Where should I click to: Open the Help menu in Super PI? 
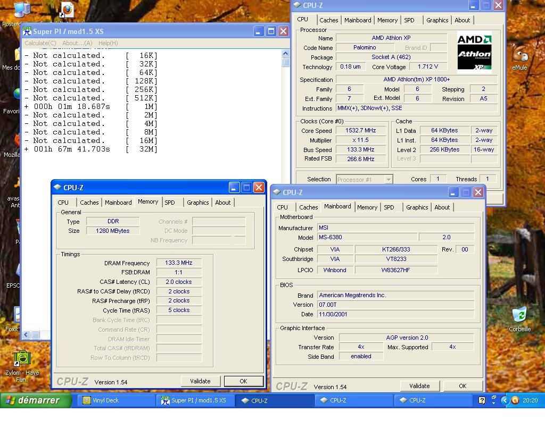coord(108,43)
